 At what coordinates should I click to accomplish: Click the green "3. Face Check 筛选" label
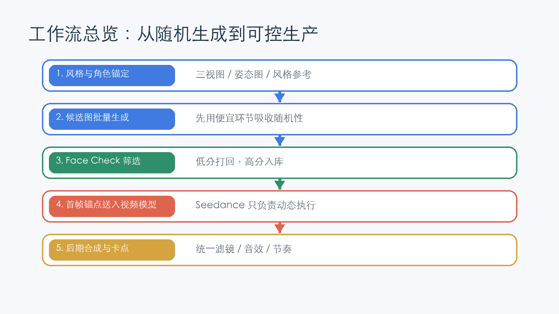coord(112,163)
